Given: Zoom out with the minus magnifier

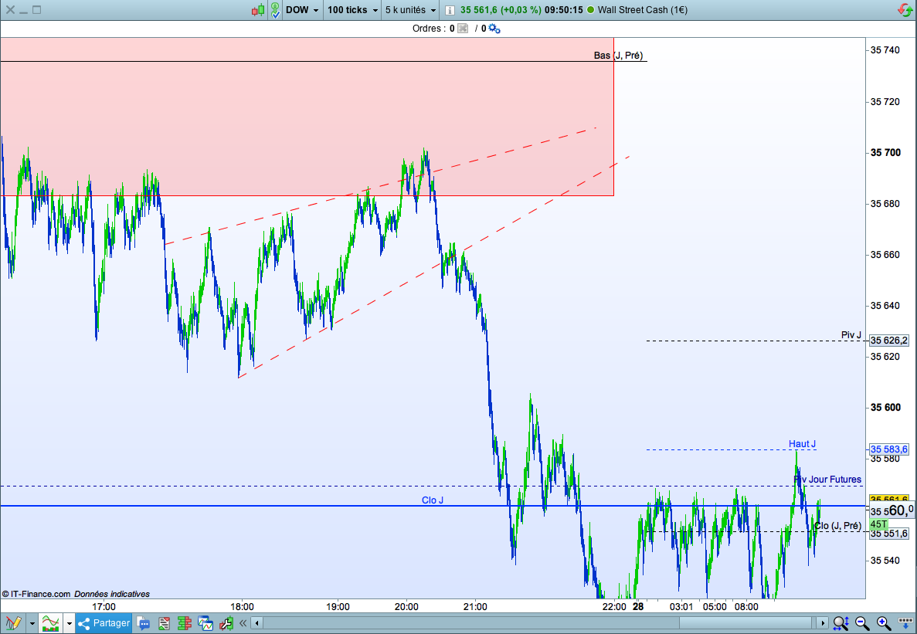Looking at the screenshot, I should pos(862,623).
